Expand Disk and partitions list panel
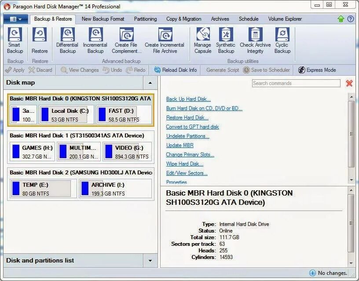The image size is (359, 281). [150, 261]
